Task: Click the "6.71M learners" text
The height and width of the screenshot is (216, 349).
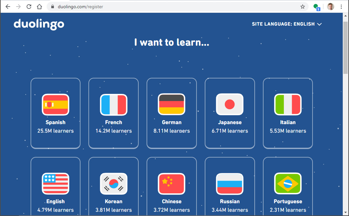Action: [x=230, y=131]
